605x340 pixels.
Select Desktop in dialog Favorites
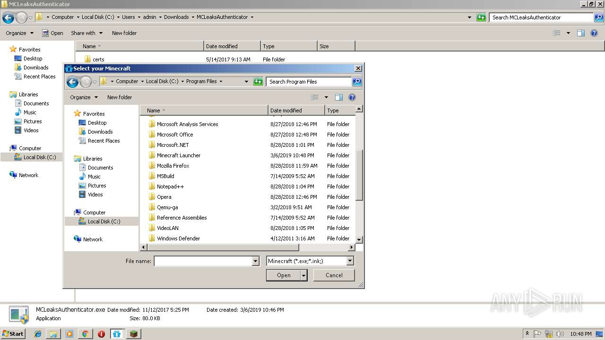[97, 123]
